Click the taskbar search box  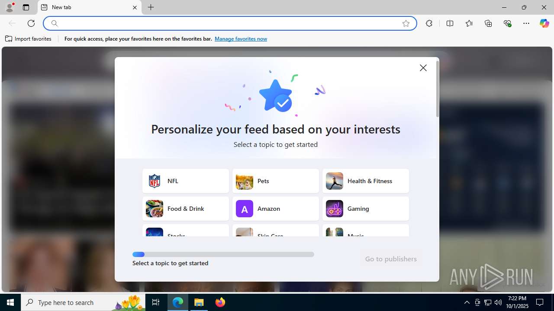tap(84, 302)
